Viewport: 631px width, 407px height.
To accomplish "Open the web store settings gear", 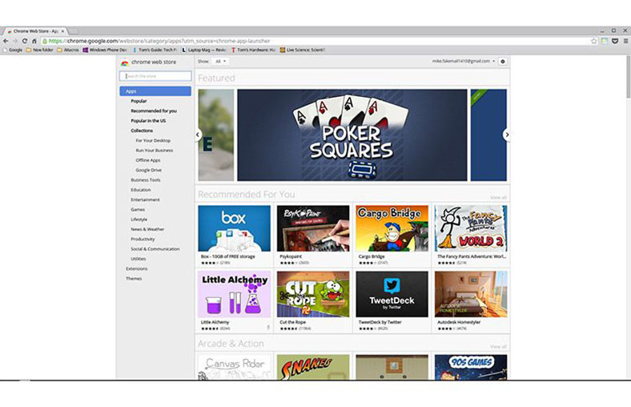I will click(503, 61).
